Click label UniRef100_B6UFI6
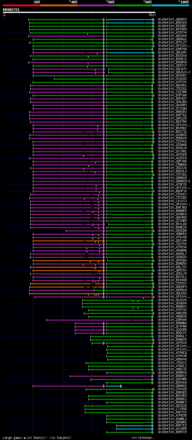Screen dimensions: 192x440 172,191
